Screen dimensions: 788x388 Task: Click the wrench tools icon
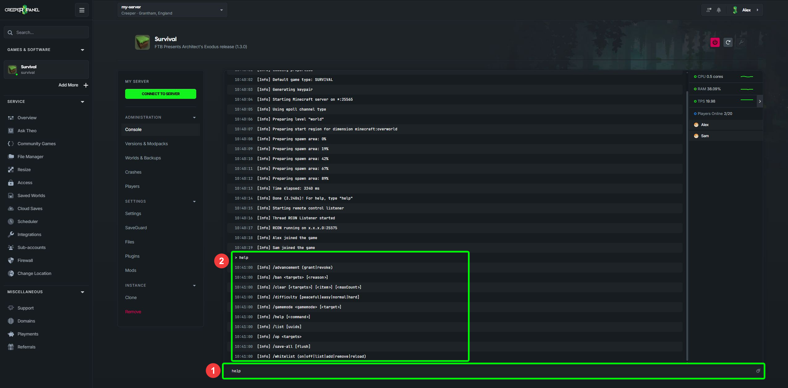coord(741,42)
